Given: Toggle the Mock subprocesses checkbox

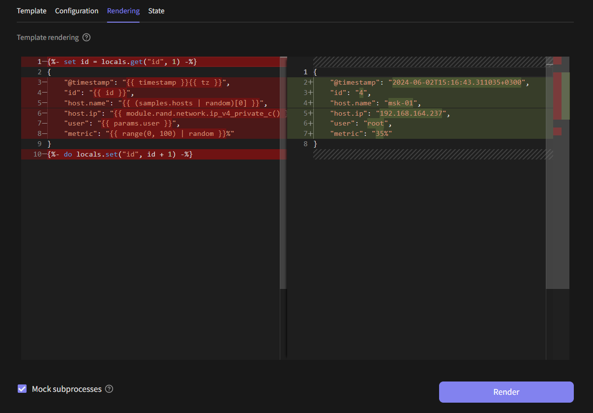Looking at the screenshot, I should click(x=22, y=389).
